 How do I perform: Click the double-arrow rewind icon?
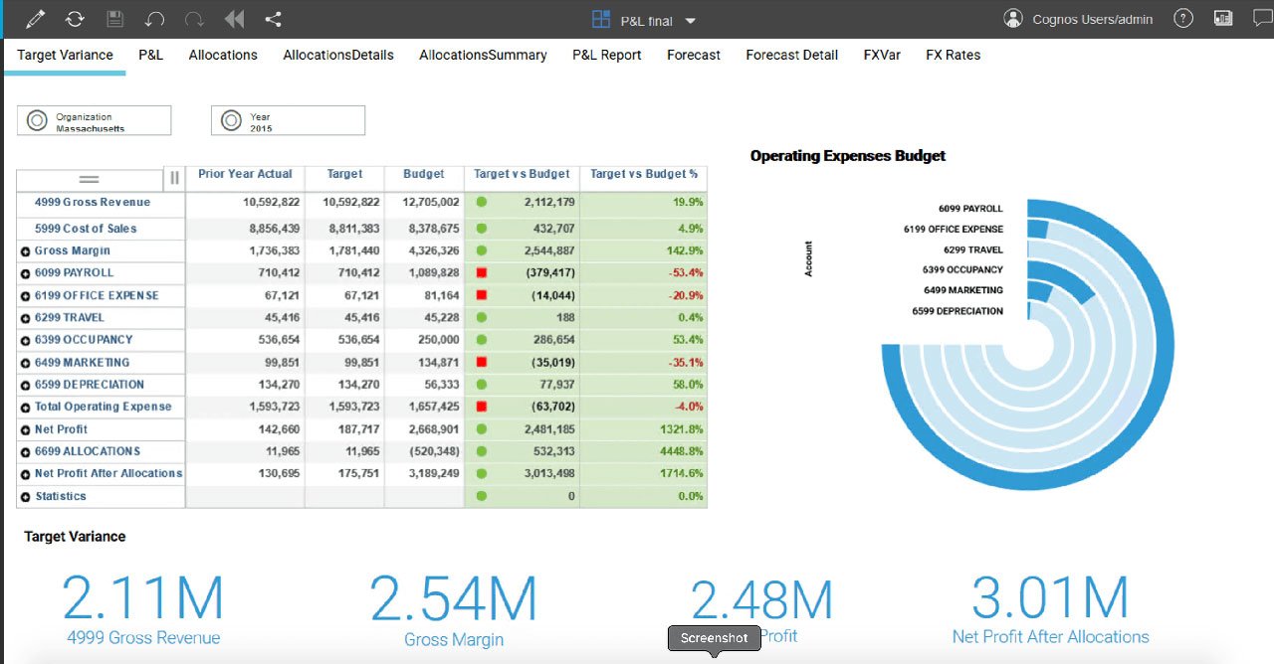(234, 19)
